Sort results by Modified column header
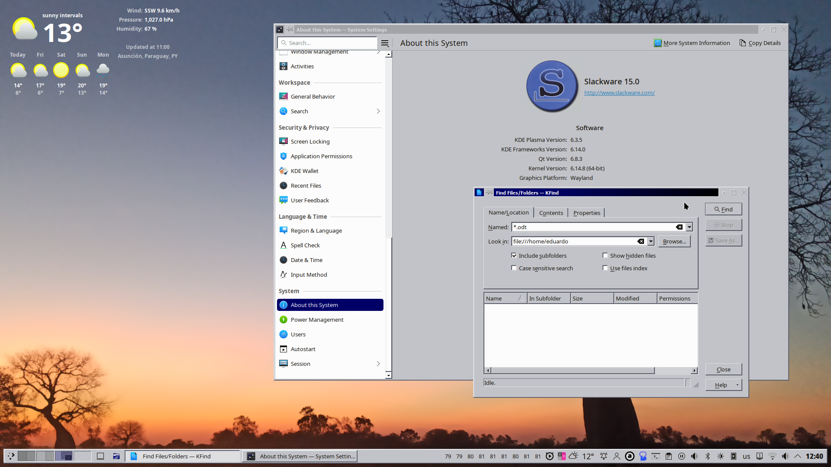Screen dimensions: 831x467 coord(635,298)
